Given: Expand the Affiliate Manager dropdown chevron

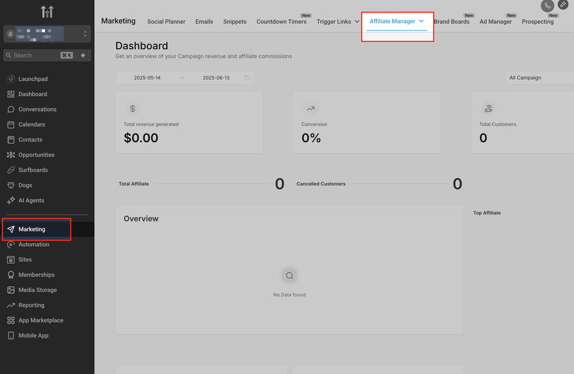Looking at the screenshot, I should pyautogui.click(x=421, y=21).
